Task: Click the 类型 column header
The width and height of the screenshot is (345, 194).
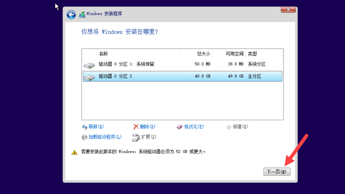Action: (264, 54)
